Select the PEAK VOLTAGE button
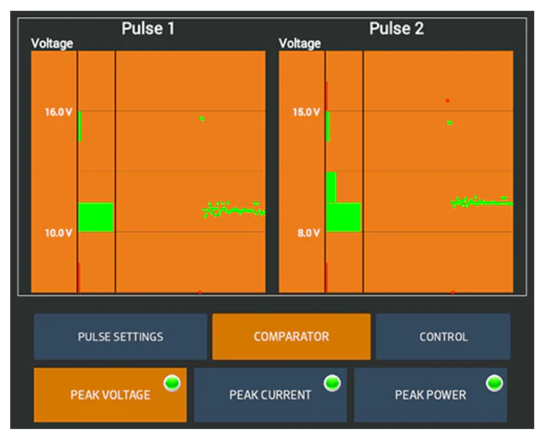The width and height of the screenshot is (551, 441). click(x=110, y=395)
